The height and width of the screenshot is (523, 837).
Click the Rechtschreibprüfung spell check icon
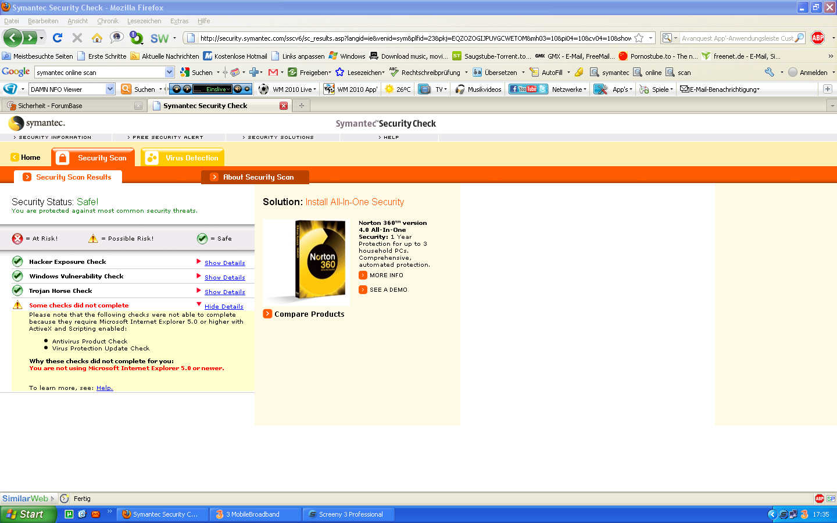pyautogui.click(x=394, y=72)
